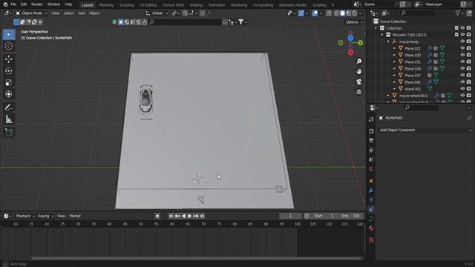Click the blue Z axis gizmo
This screenshot has width=475, height=267.
click(350, 38)
